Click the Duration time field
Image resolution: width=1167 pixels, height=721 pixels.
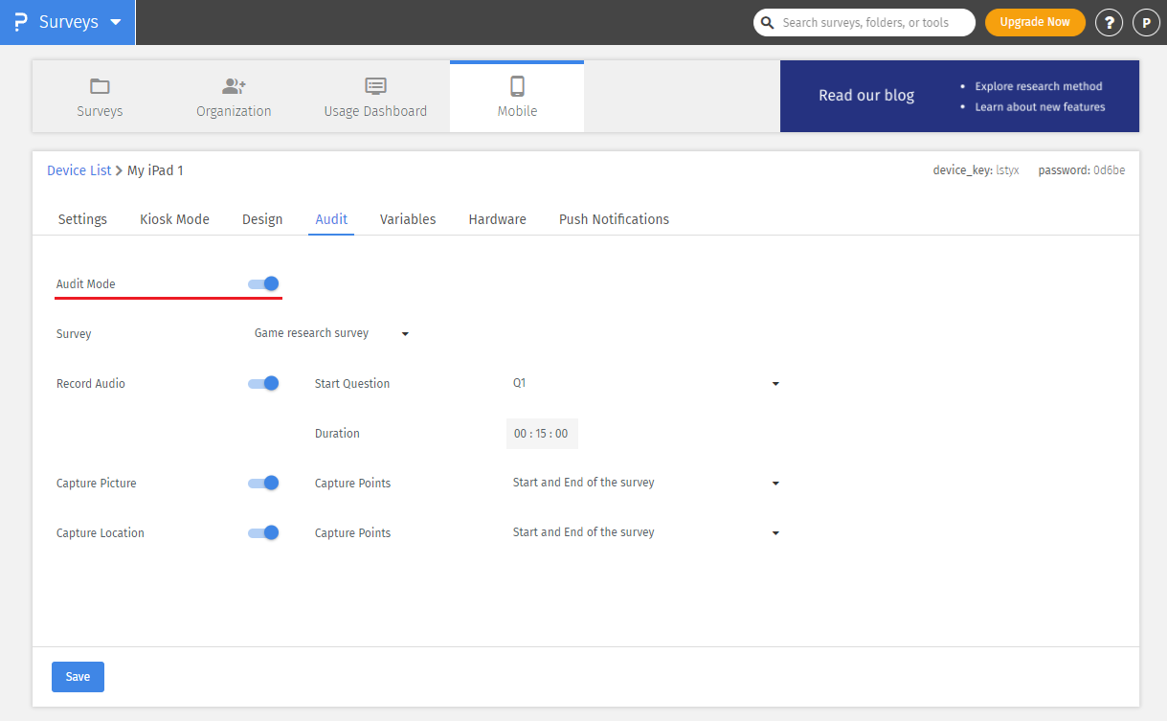point(541,433)
